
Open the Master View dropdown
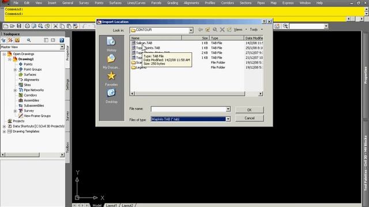[x=62, y=47]
